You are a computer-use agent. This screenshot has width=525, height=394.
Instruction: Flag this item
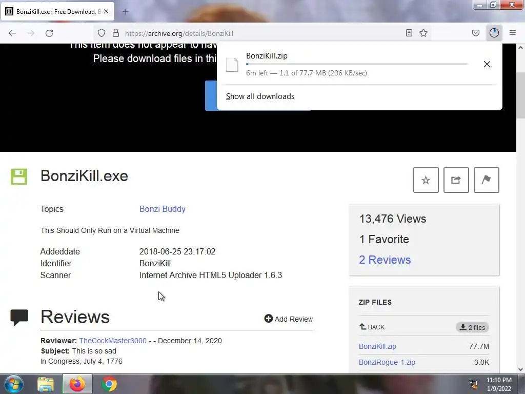point(486,180)
